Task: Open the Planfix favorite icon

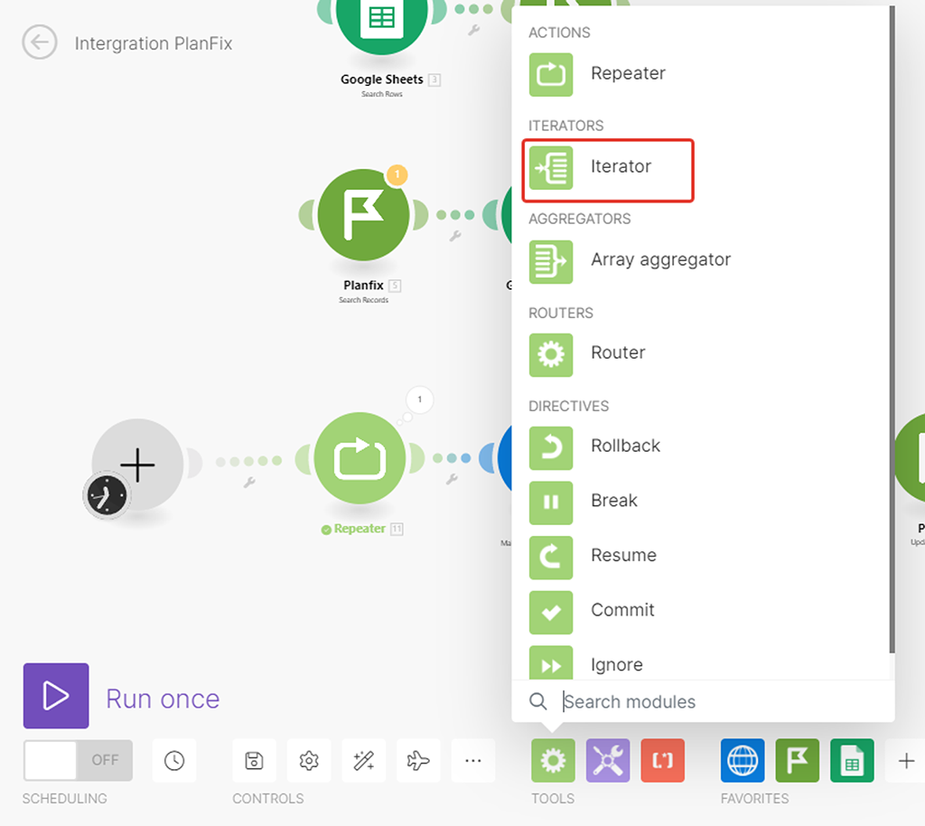Action: click(797, 761)
